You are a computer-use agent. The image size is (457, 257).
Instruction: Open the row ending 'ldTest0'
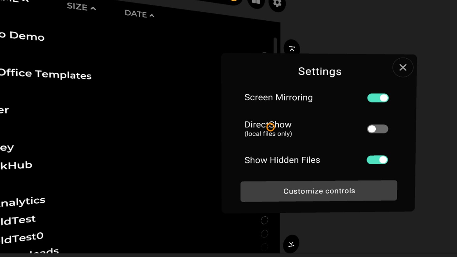(21, 238)
